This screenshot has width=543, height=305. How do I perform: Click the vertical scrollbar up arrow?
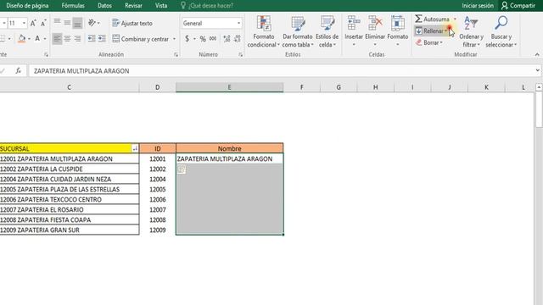click(539, 87)
